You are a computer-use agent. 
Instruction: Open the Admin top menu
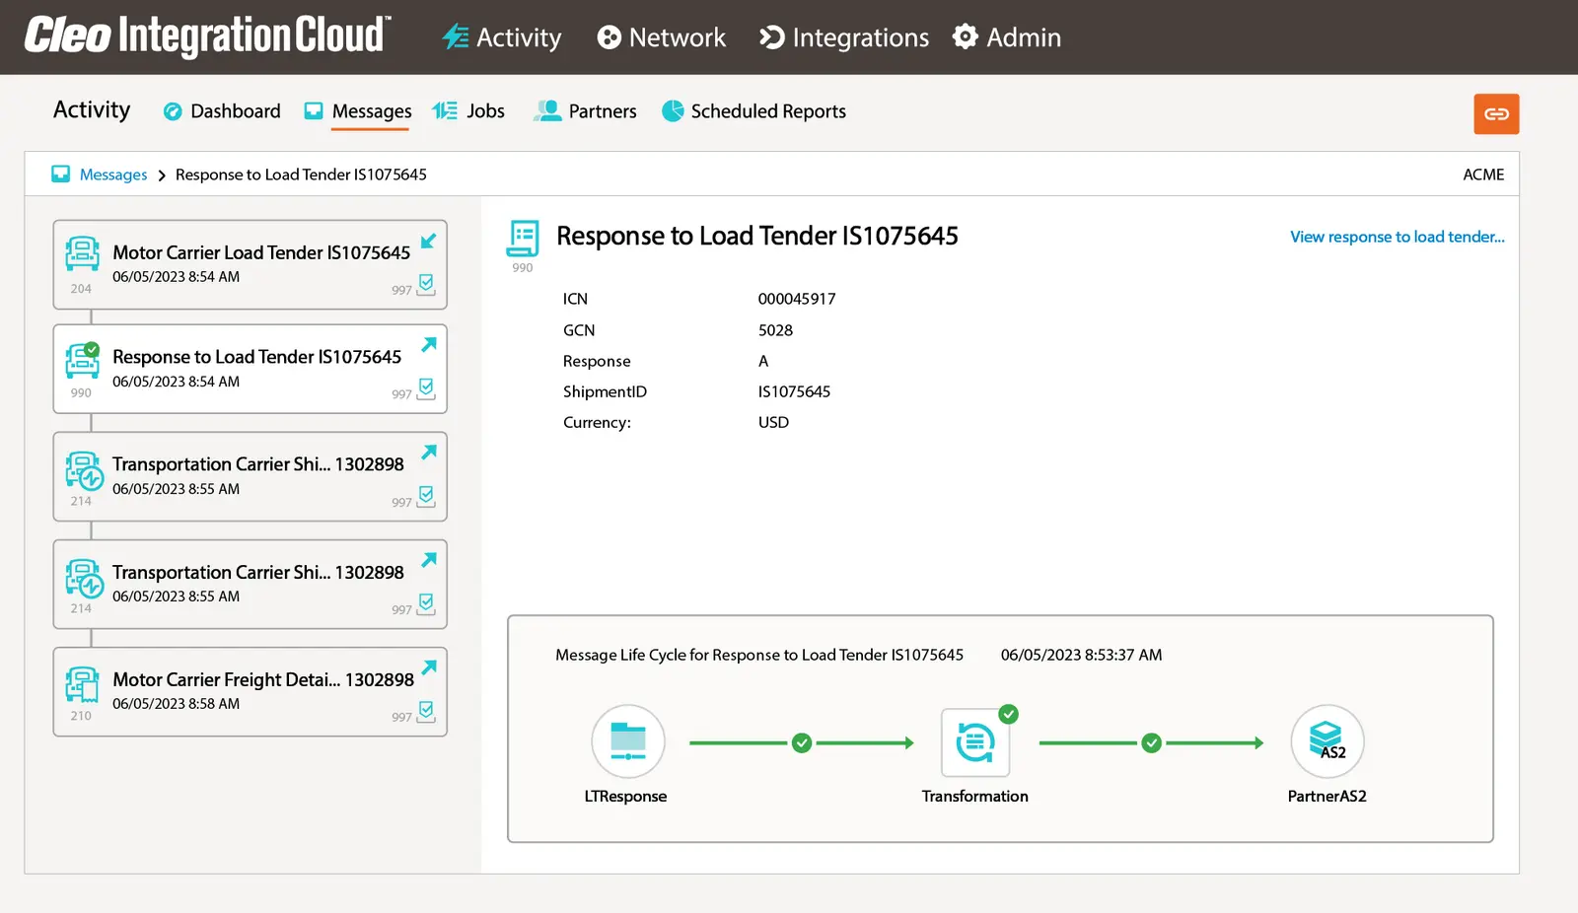tap(1007, 37)
